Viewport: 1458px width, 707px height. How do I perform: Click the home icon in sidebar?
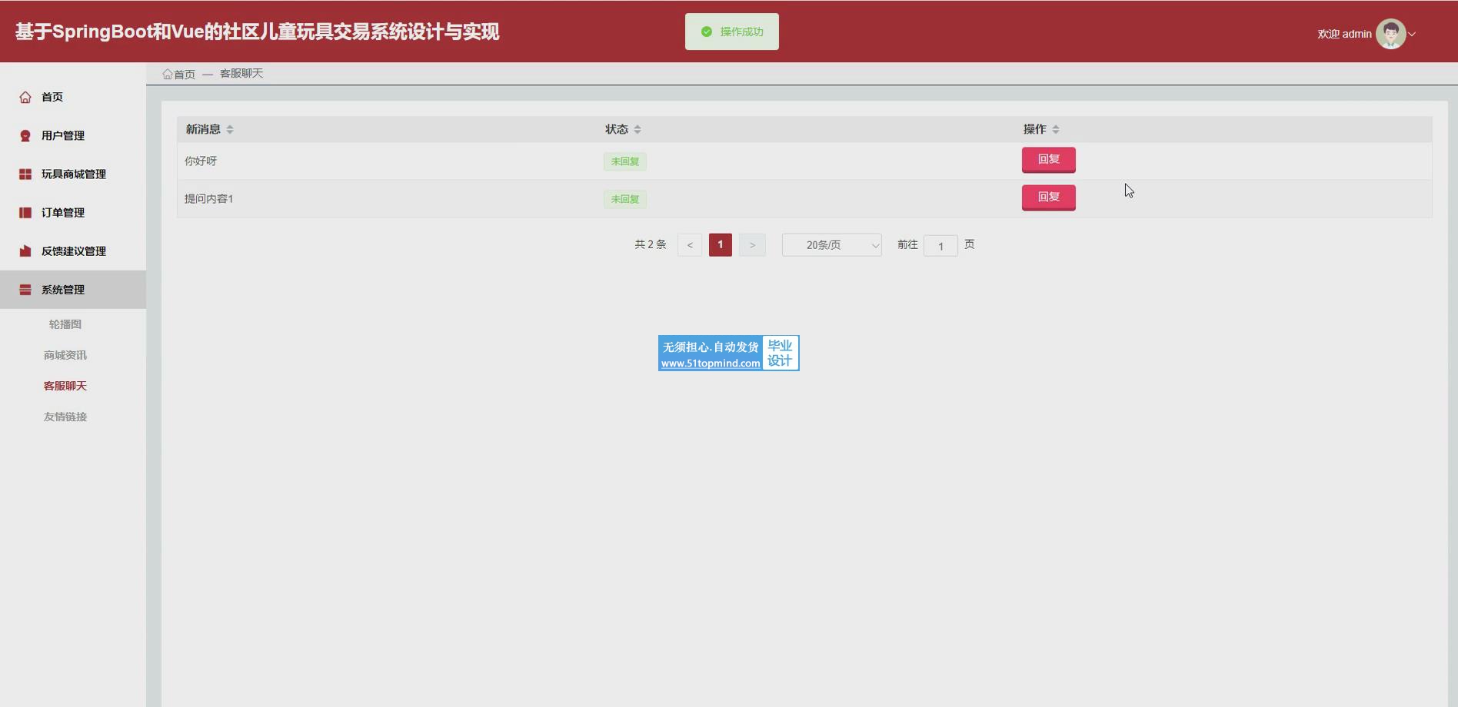(x=25, y=97)
